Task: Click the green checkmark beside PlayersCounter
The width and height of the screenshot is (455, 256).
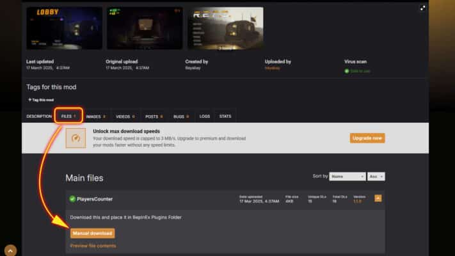Action: (x=72, y=199)
